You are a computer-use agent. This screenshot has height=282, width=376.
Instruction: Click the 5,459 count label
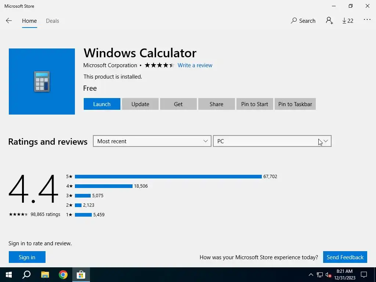(x=99, y=214)
